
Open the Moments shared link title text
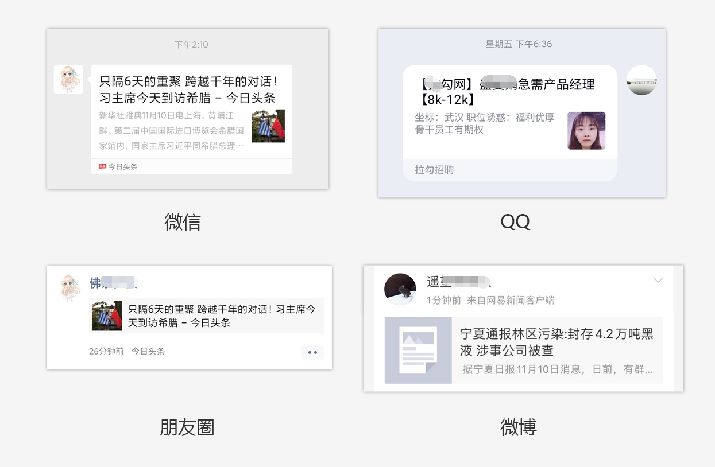pos(222,316)
